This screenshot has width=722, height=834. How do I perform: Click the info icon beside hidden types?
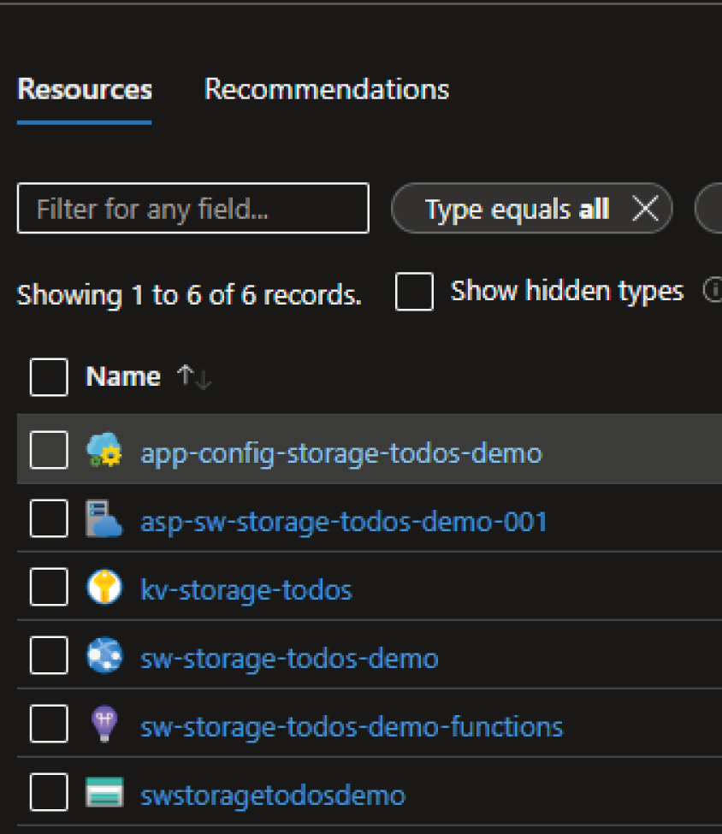coord(711,292)
